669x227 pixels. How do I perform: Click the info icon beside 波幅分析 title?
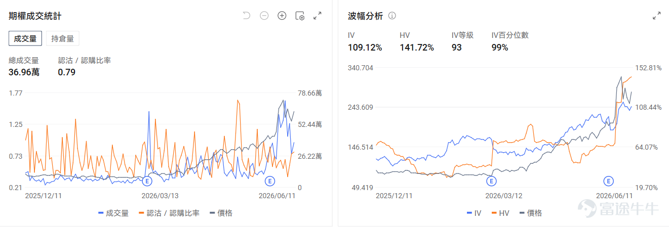pyautogui.click(x=392, y=16)
